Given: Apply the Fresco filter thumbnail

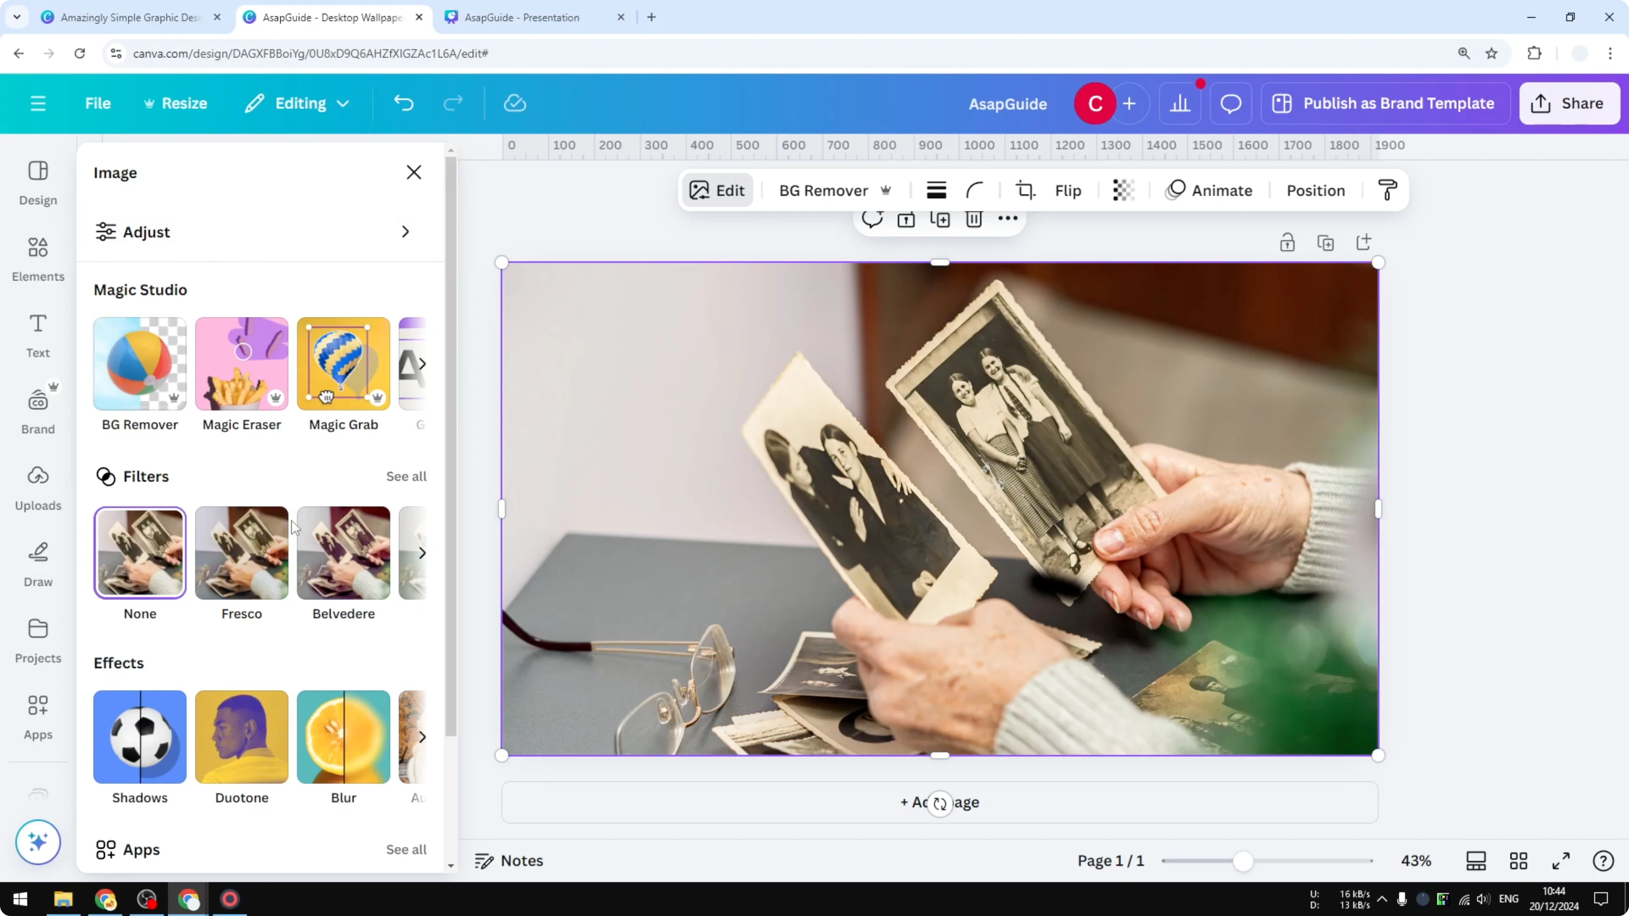Looking at the screenshot, I should [241, 553].
